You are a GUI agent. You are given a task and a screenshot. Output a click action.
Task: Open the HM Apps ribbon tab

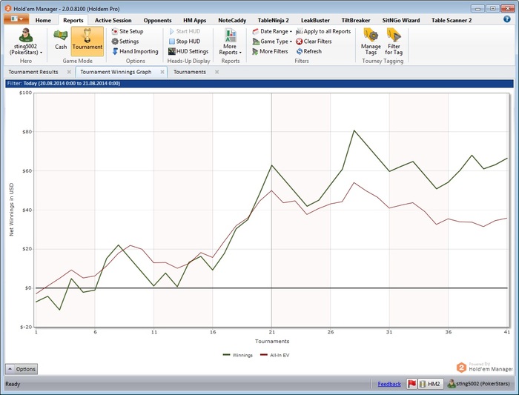point(194,20)
